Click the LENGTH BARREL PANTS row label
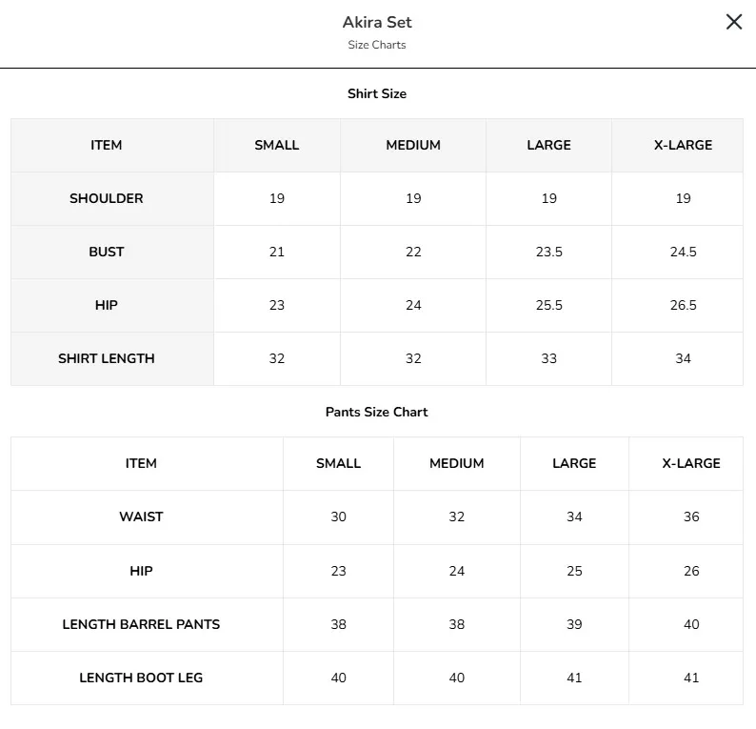The width and height of the screenshot is (756, 729). 141,624
